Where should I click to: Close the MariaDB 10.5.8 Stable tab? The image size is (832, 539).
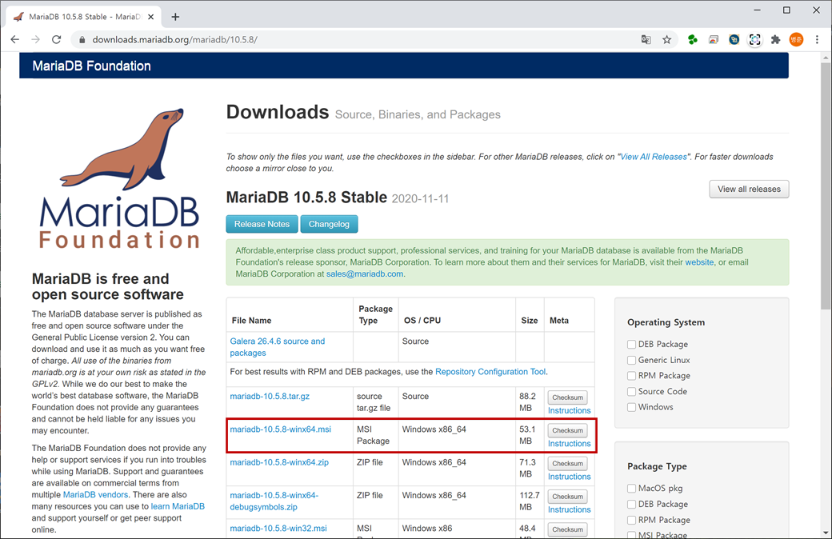[x=150, y=17]
